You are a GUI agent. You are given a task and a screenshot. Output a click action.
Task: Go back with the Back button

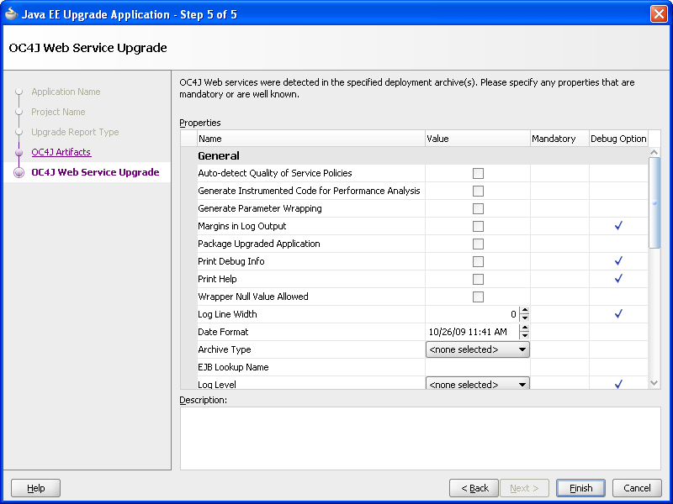474,488
